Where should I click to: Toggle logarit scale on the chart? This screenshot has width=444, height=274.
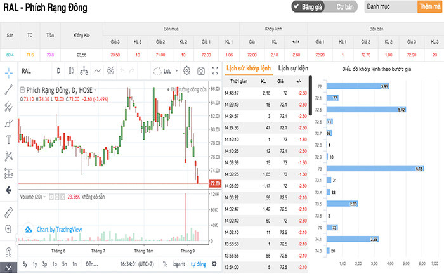[x=178, y=264]
